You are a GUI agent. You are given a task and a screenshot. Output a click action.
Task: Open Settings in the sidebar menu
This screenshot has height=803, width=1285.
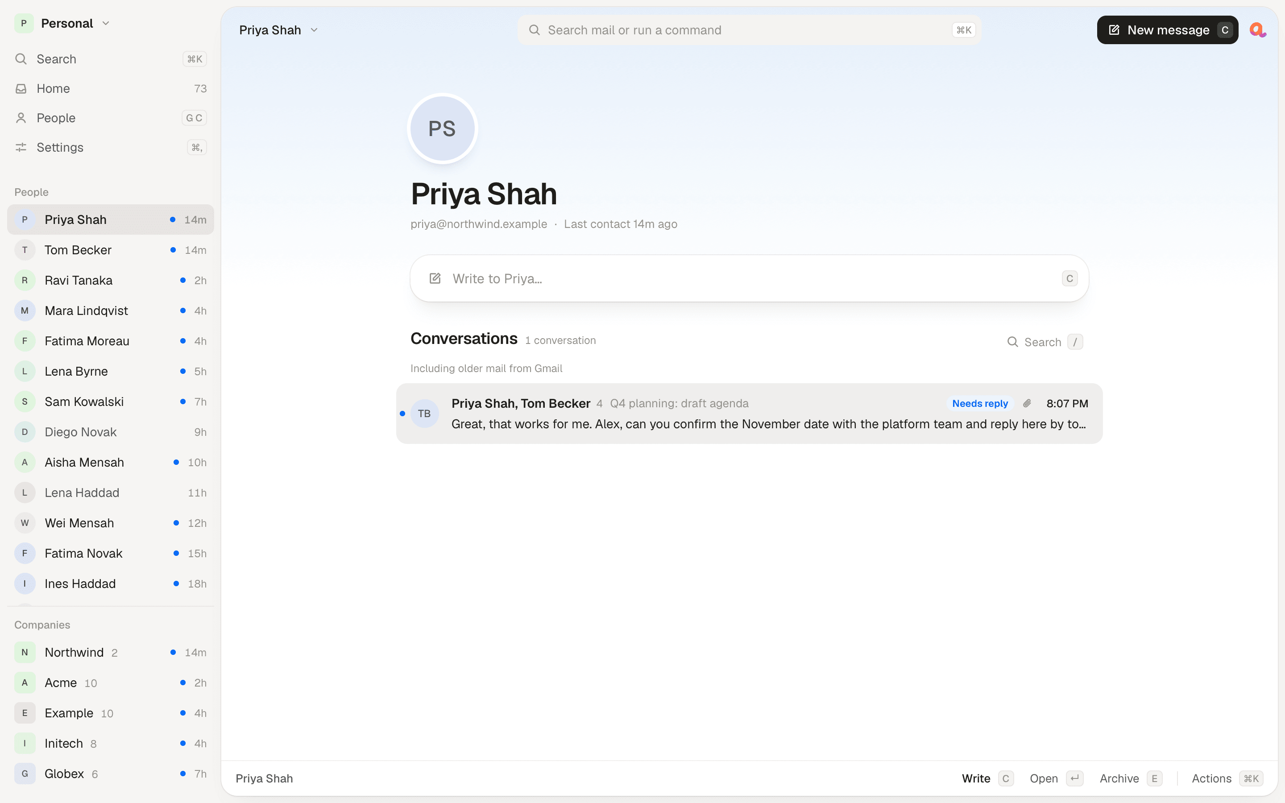tap(111, 147)
